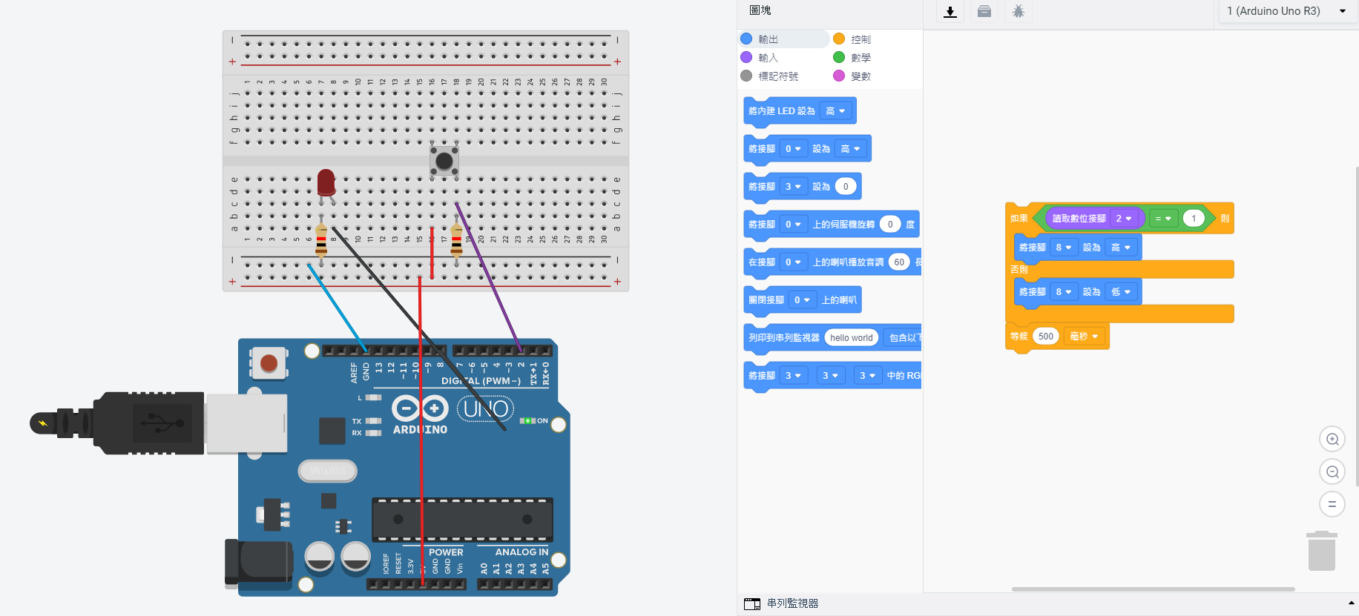Zoom in on the blocks workspace
This screenshot has width=1359, height=616.
(1332, 440)
